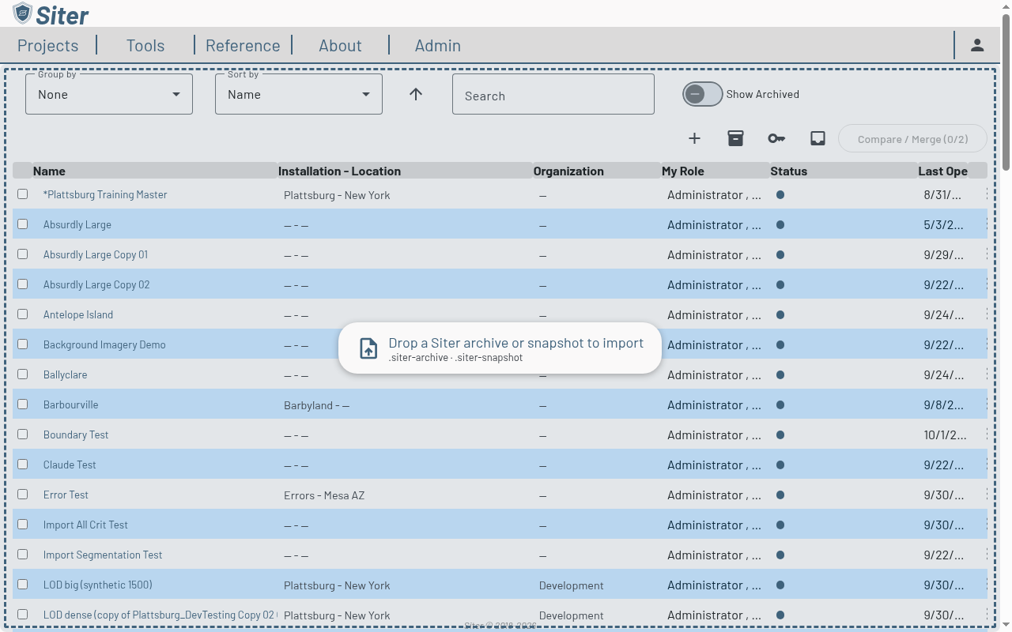The width and height of the screenshot is (1012, 632).
Task: Open the Admin menu
Action: click(x=438, y=45)
